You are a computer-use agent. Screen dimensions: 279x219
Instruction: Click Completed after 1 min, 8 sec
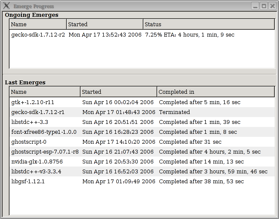coord(198,132)
